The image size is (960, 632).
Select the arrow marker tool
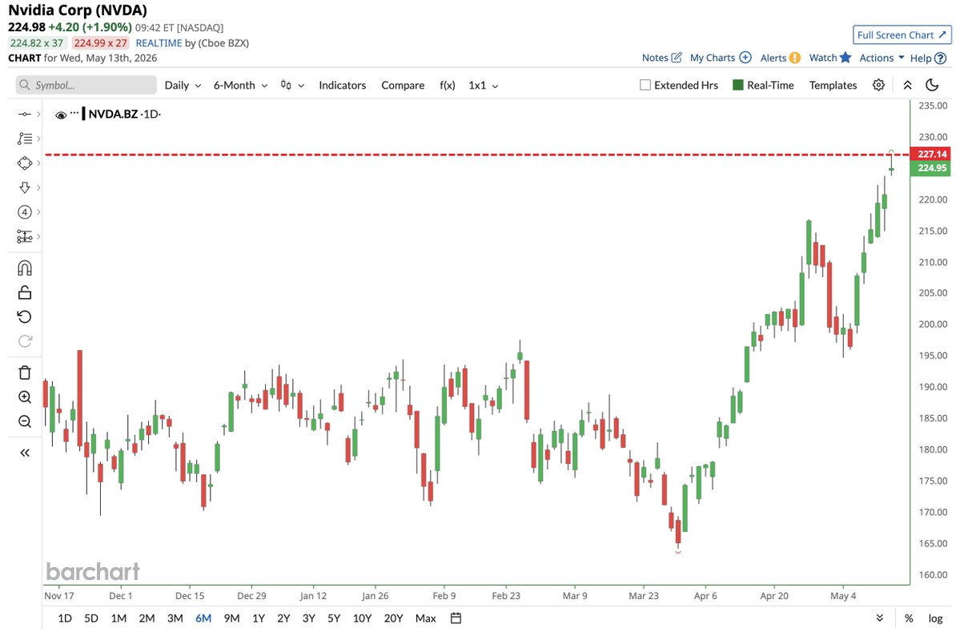25,187
